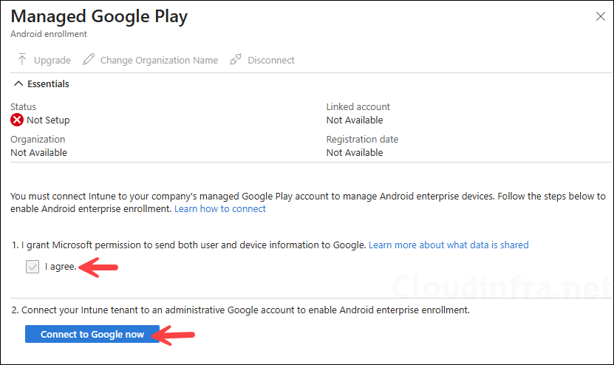This screenshot has width=614, height=365.
Task: Click the Disconnect plug icon
Action: click(x=236, y=60)
